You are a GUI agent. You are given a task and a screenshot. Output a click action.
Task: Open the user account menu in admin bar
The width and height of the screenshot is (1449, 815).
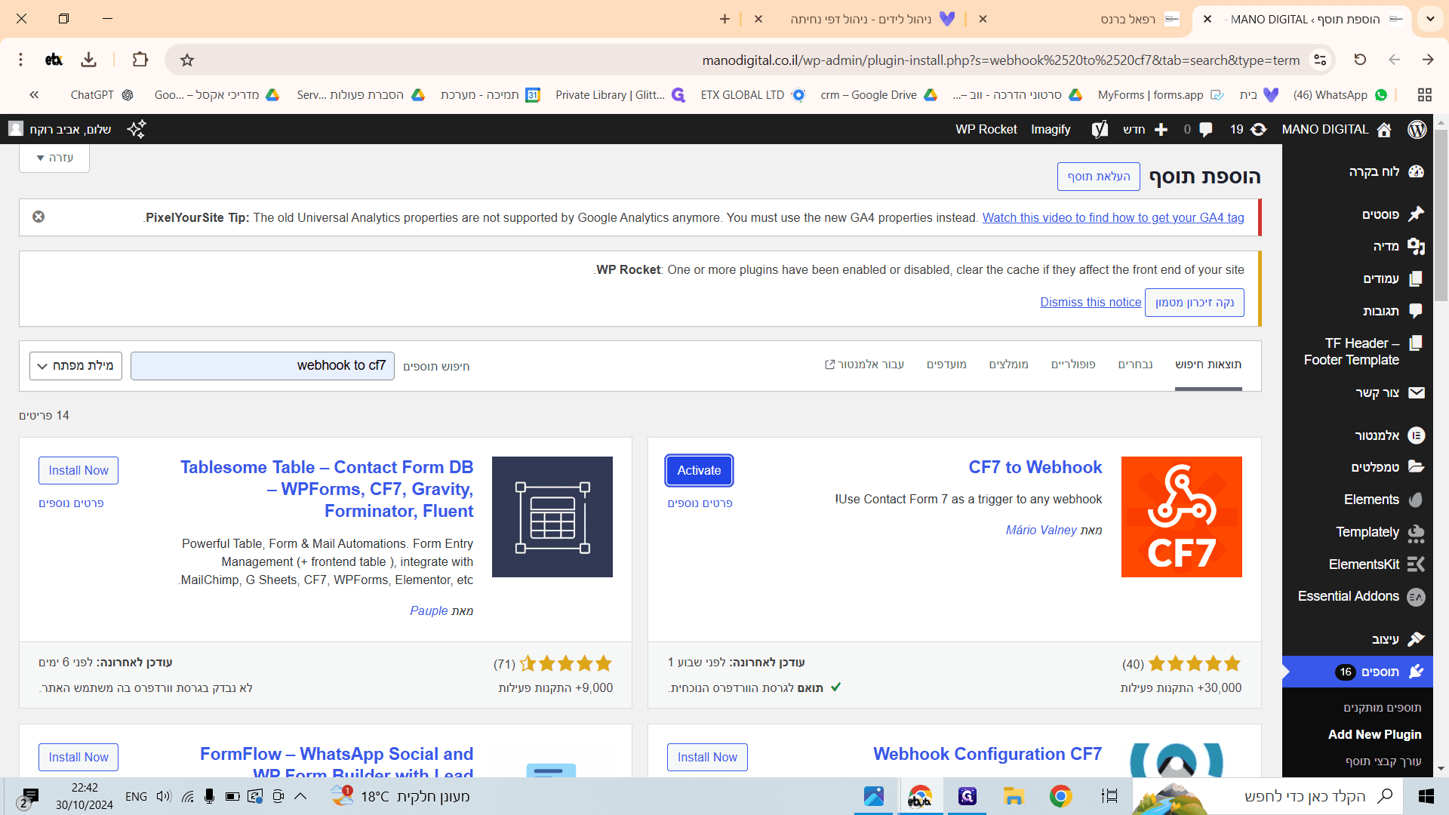pyautogui.click(x=60, y=129)
